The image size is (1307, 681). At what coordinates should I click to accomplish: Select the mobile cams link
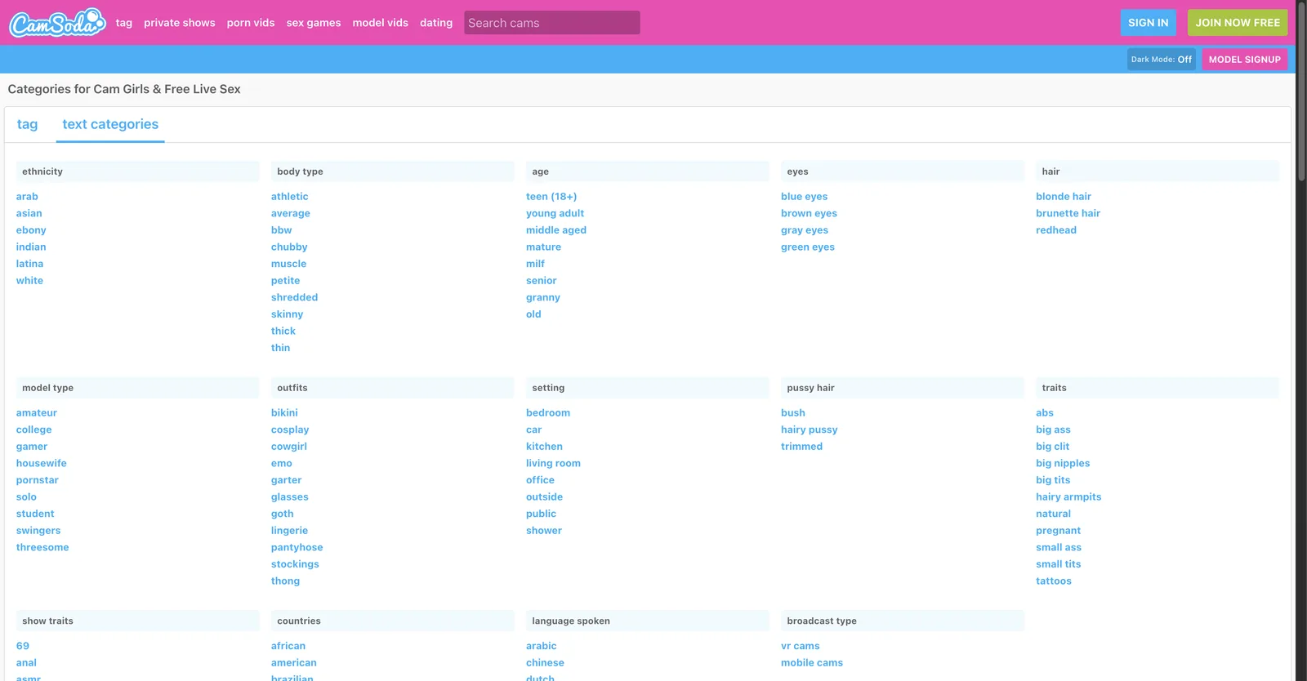[812, 663]
